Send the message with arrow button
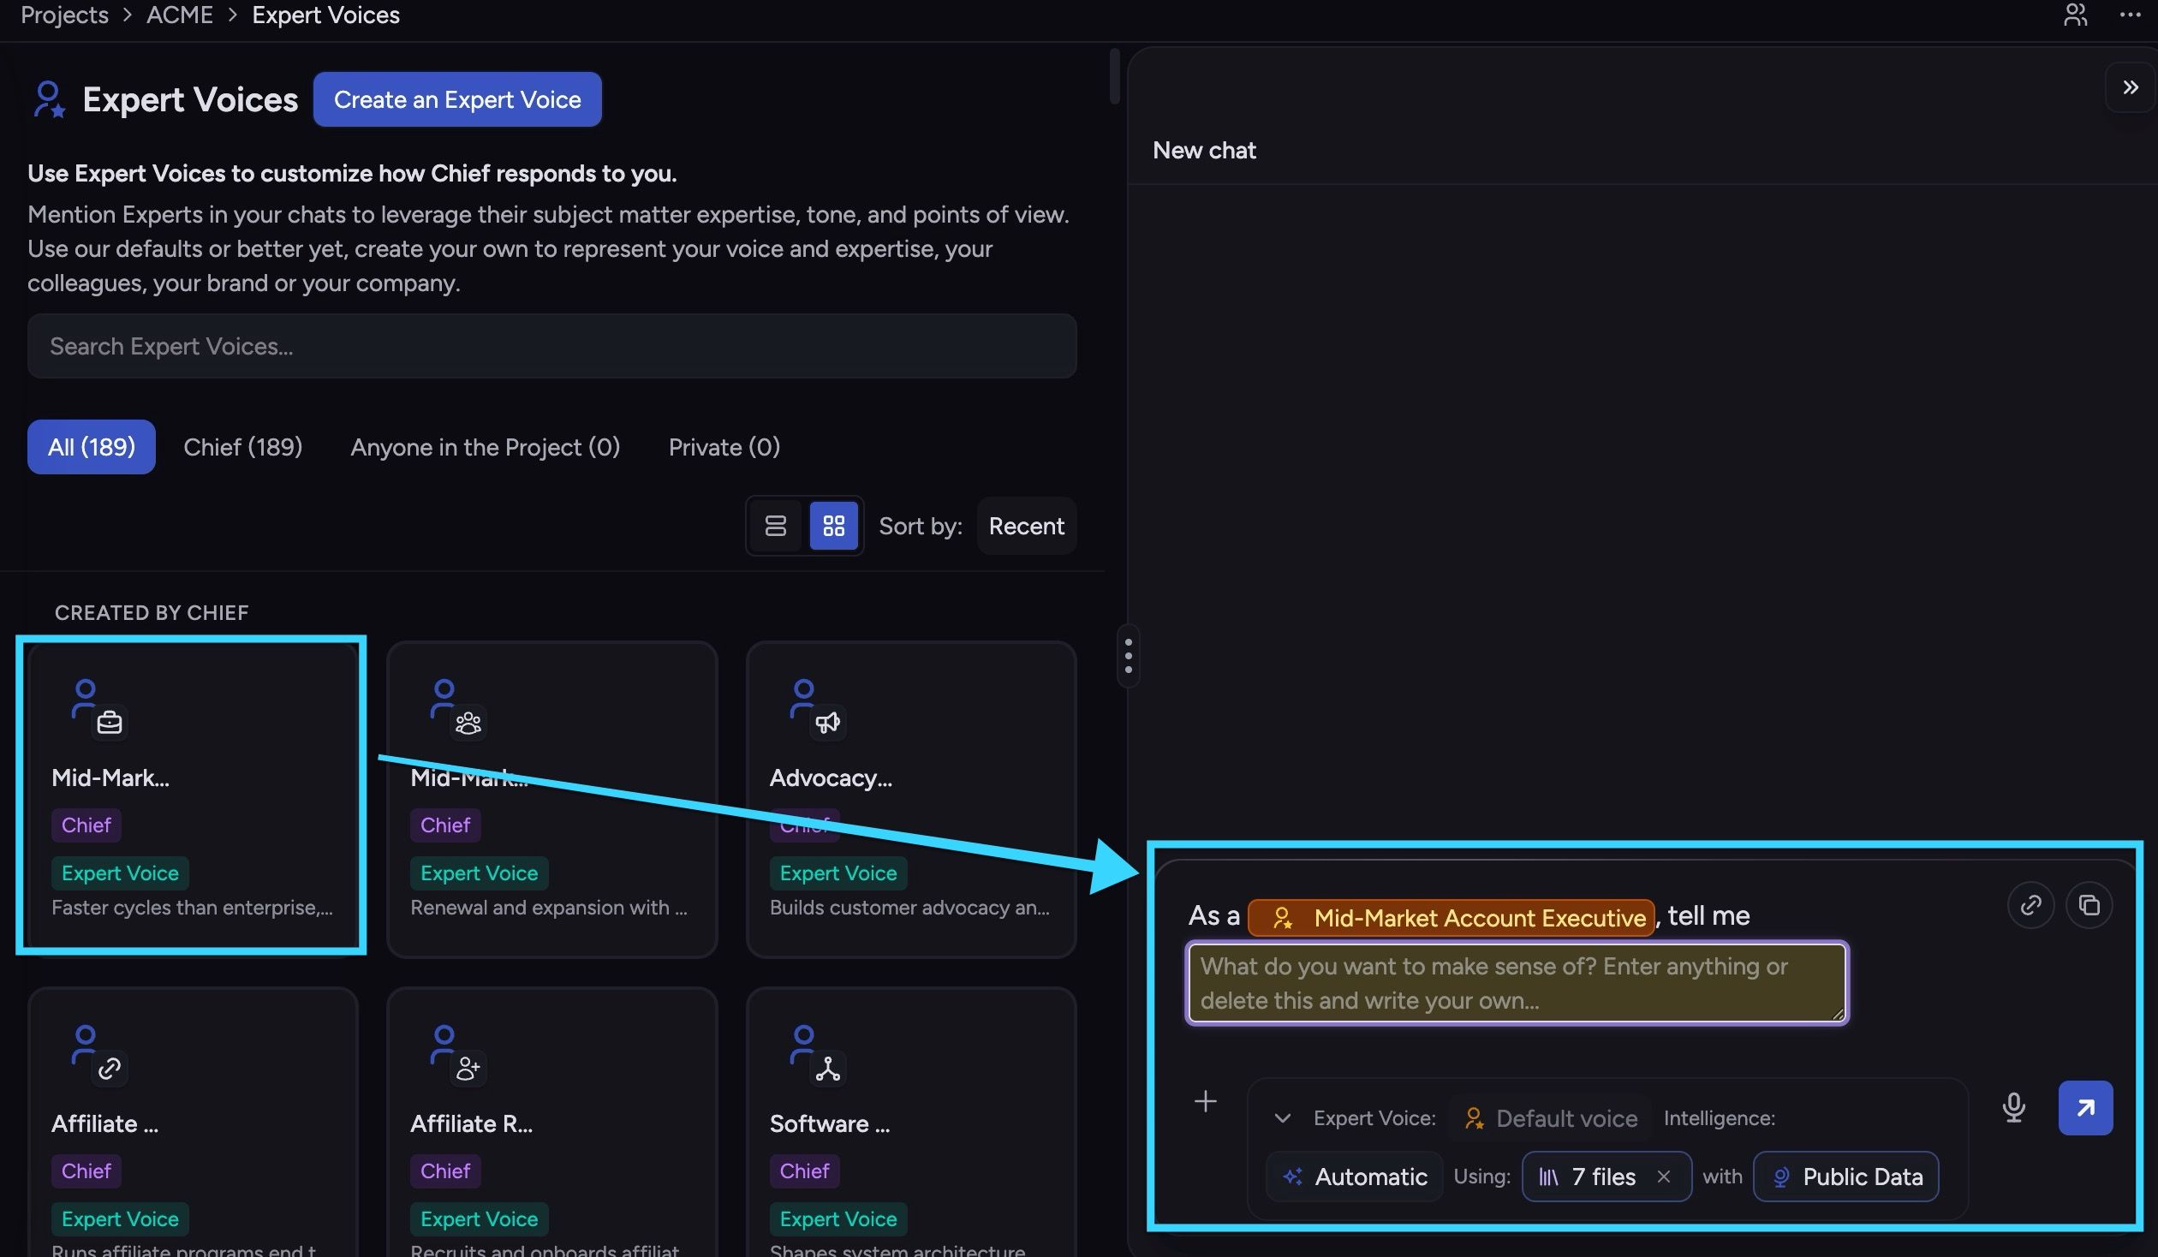The width and height of the screenshot is (2158, 1257). click(2085, 1108)
